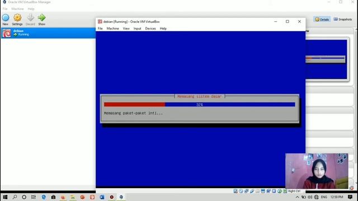
Task: Click the 12:59 PM taskbar clock
Action: [x=337, y=197]
